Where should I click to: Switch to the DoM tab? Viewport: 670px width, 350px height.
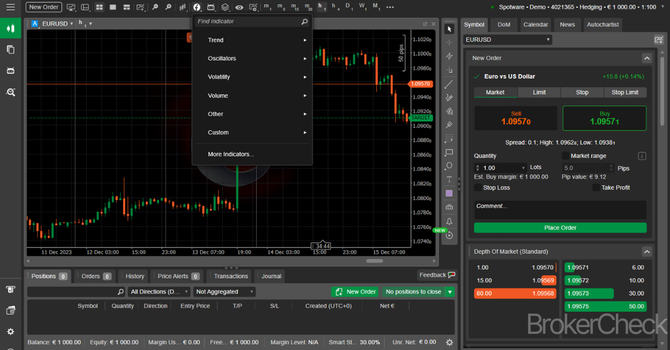[504, 25]
